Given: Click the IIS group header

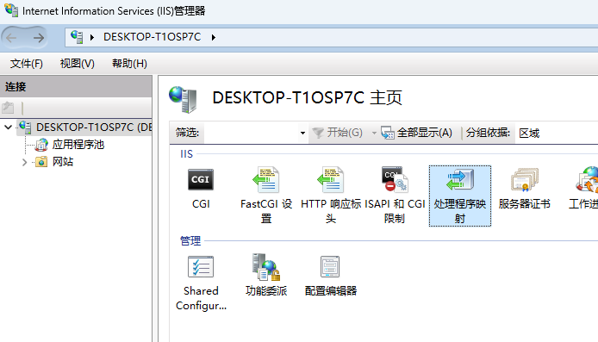Looking at the screenshot, I should tap(186, 153).
